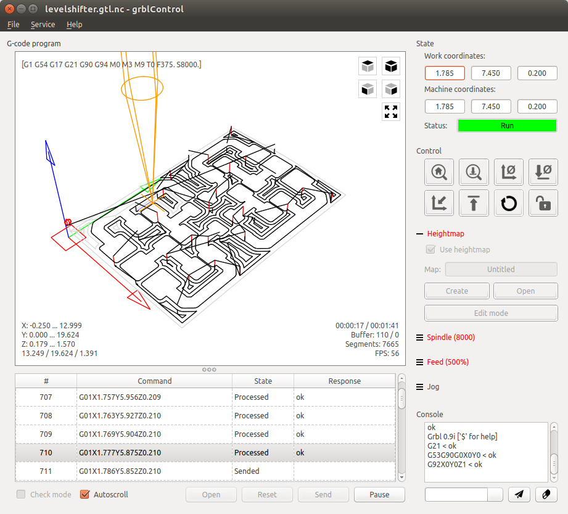Click the safe Z position arrow icon
Image resolution: width=568 pixels, height=514 pixels.
[474, 203]
